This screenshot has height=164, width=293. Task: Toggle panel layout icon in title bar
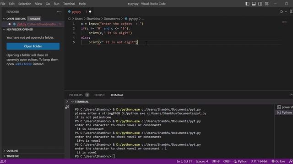pyautogui.click(x=254, y=4)
